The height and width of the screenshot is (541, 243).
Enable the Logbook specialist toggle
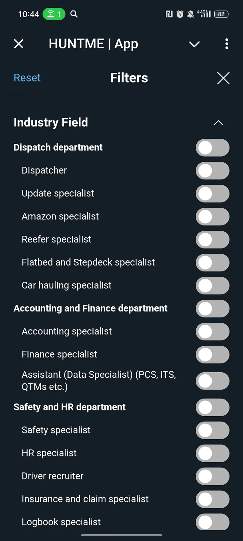(213, 522)
